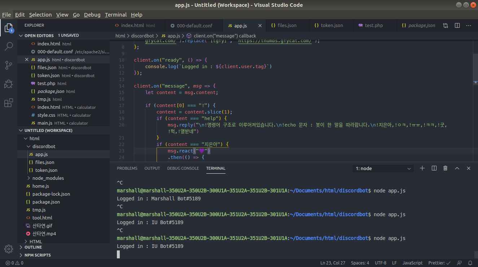Image resolution: width=478 pixels, height=267 pixels.
Task: Open the Terminal menu in menu bar
Action: point(115,15)
